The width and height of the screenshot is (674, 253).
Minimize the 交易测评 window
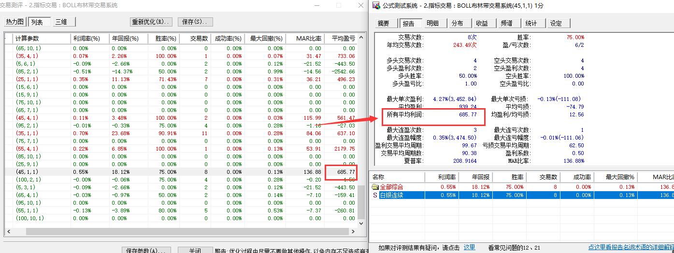(x=316, y=5)
